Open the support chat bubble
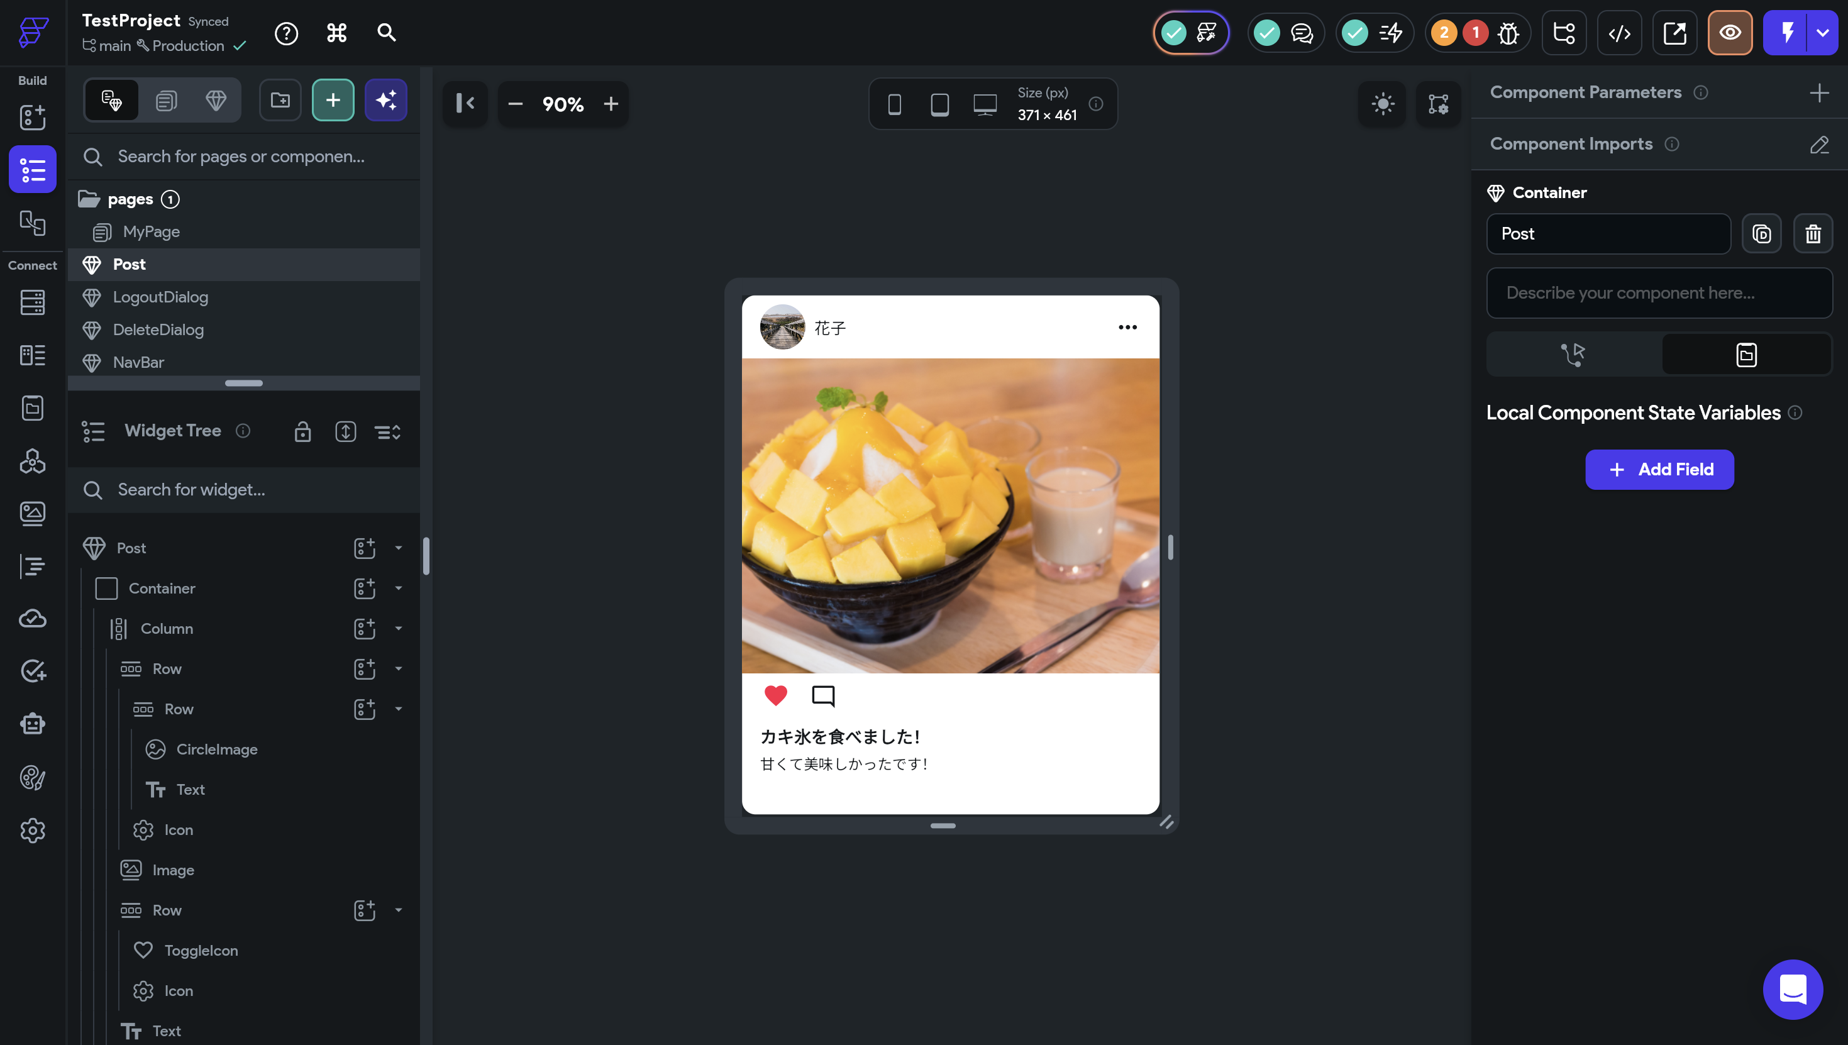The width and height of the screenshot is (1848, 1045). point(1792,989)
